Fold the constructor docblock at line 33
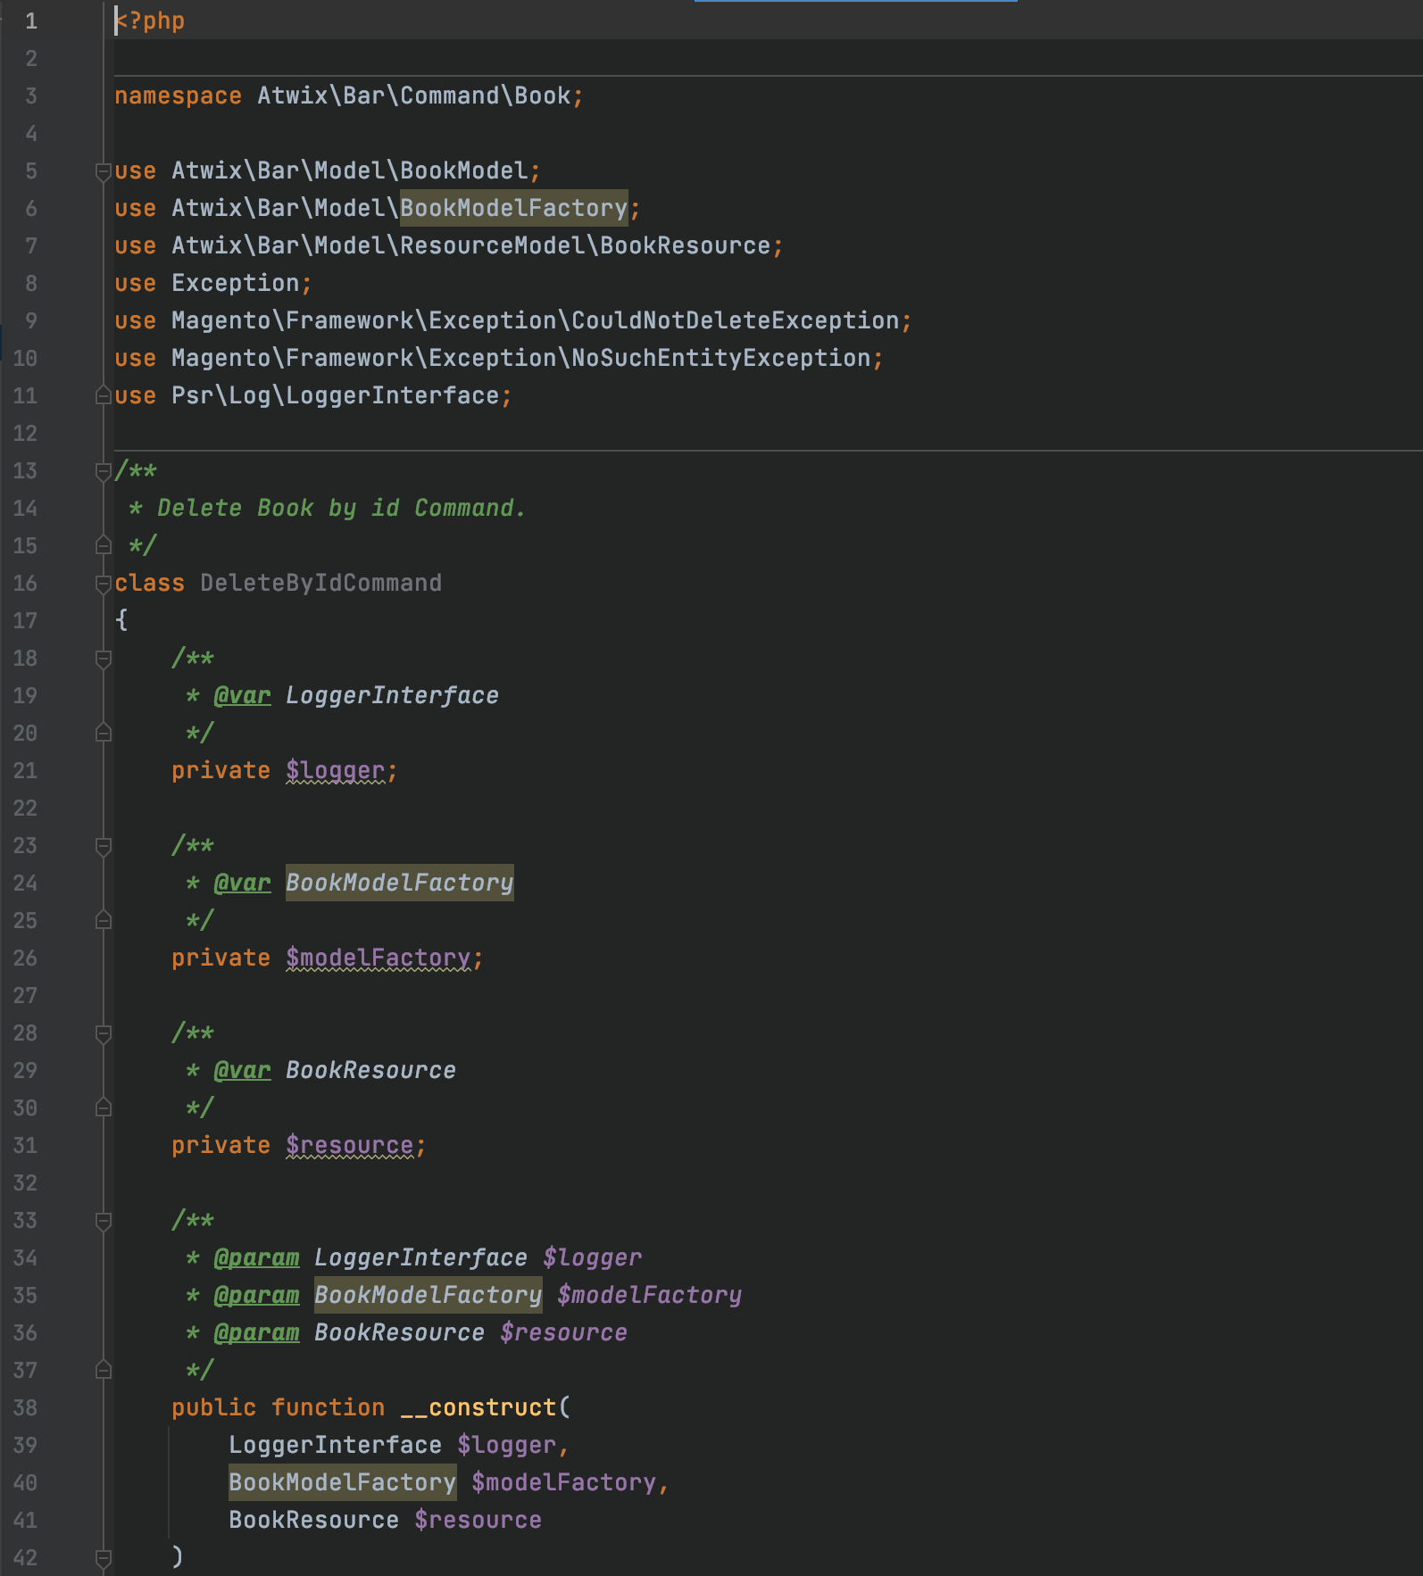Viewport: 1423px width, 1576px height. pyautogui.click(x=104, y=1221)
